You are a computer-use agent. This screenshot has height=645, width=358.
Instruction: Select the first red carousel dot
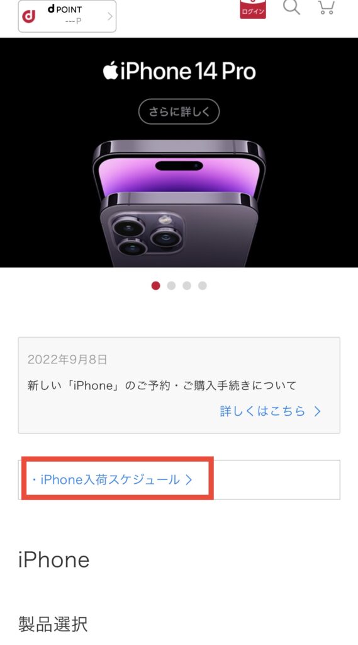(156, 285)
